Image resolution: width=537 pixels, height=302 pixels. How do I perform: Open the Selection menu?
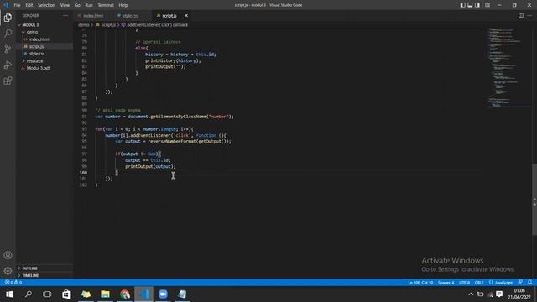coord(47,5)
